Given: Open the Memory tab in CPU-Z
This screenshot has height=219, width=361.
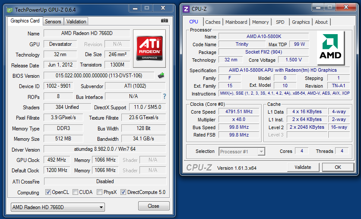Looking at the screenshot, I should [x=260, y=22].
